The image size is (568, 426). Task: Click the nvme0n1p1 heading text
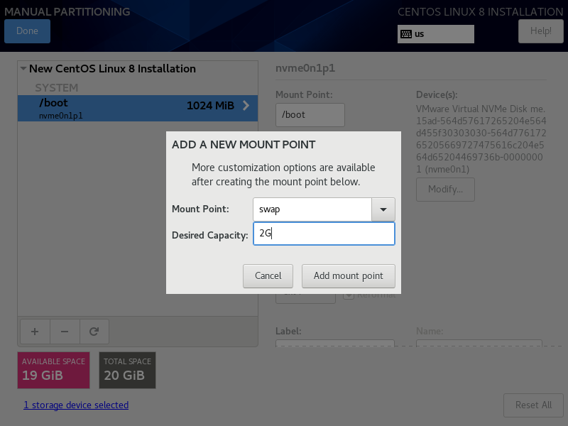click(305, 68)
